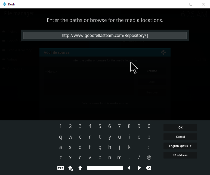This screenshot has height=175, width=210.
Task: Tap the number 6 key
Action: 110,126
